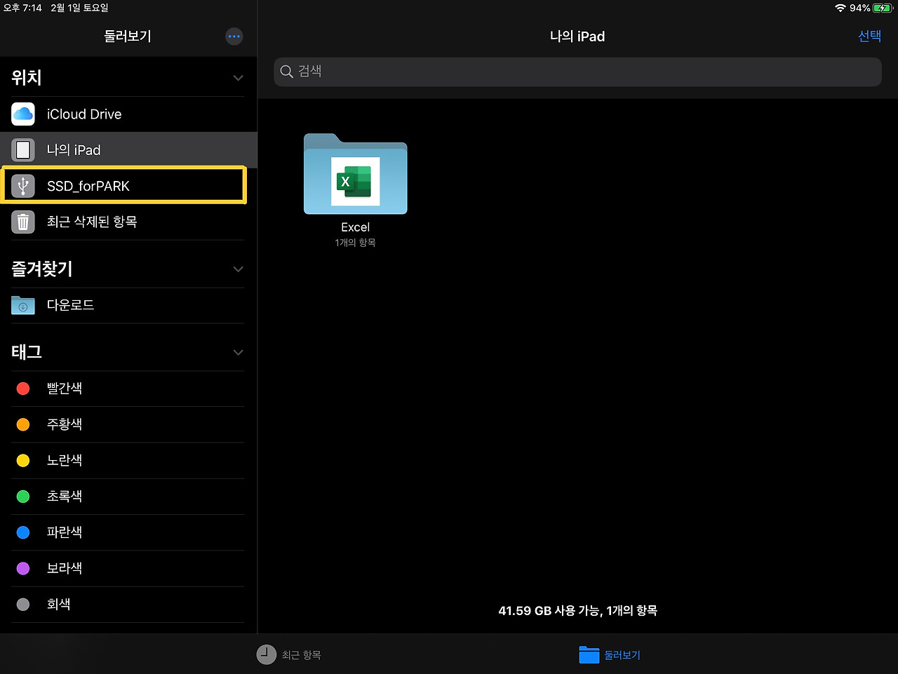Click the 다운로드 folder icon
Screen dimensions: 898x674
tap(23, 305)
